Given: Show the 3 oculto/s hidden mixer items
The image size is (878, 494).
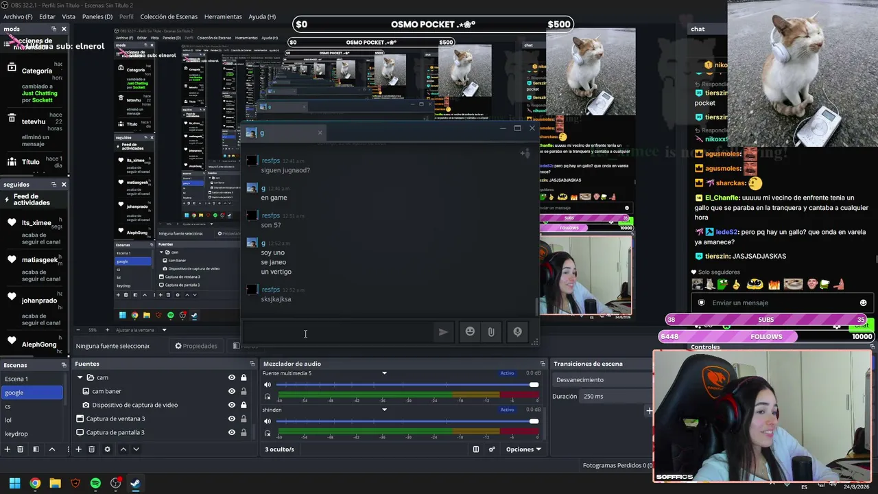Looking at the screenshot, I should click(279, 449).
